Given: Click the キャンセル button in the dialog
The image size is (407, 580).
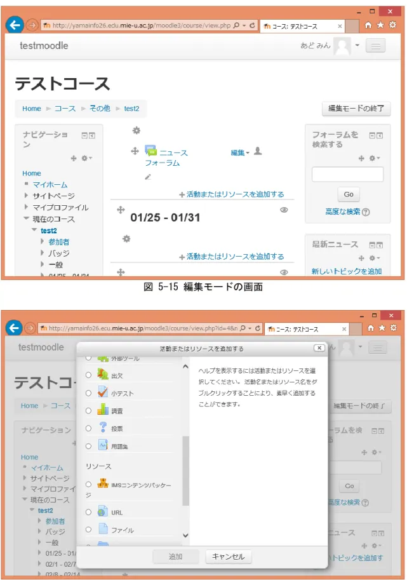Looking at the screenshot, I should click(x=228, y=556).
